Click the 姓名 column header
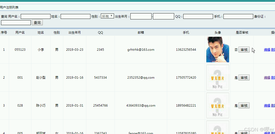 click(41, 33)
